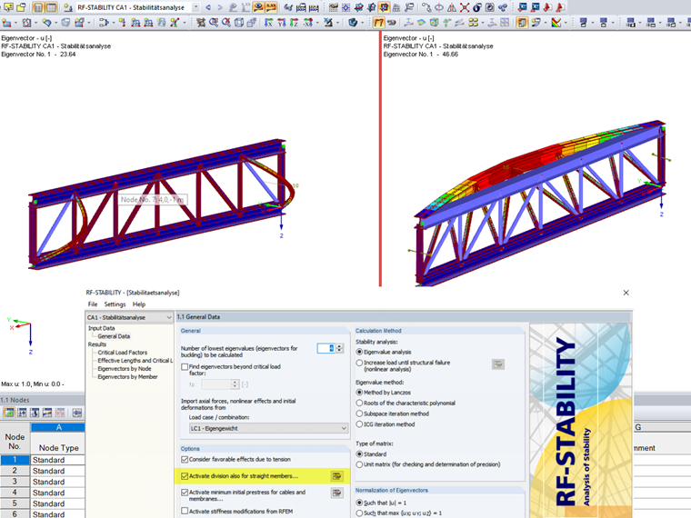Open the Settings menu

(115, 304)
